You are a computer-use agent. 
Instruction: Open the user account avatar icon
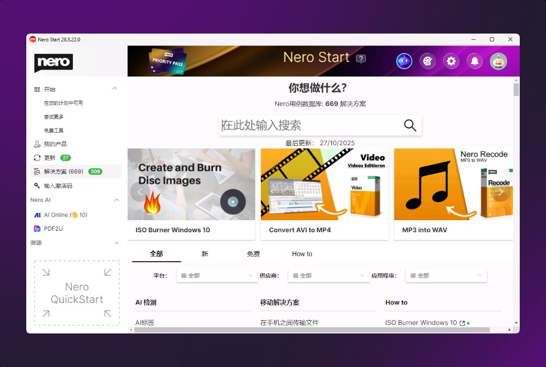point(498,61)
